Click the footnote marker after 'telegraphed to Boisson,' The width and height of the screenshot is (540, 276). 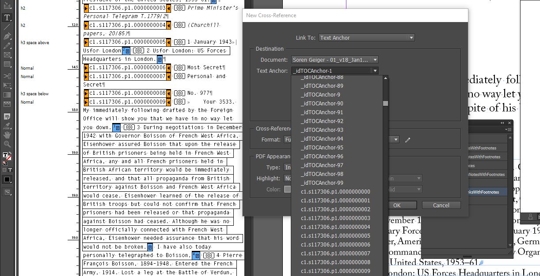(x=196, y=255)
